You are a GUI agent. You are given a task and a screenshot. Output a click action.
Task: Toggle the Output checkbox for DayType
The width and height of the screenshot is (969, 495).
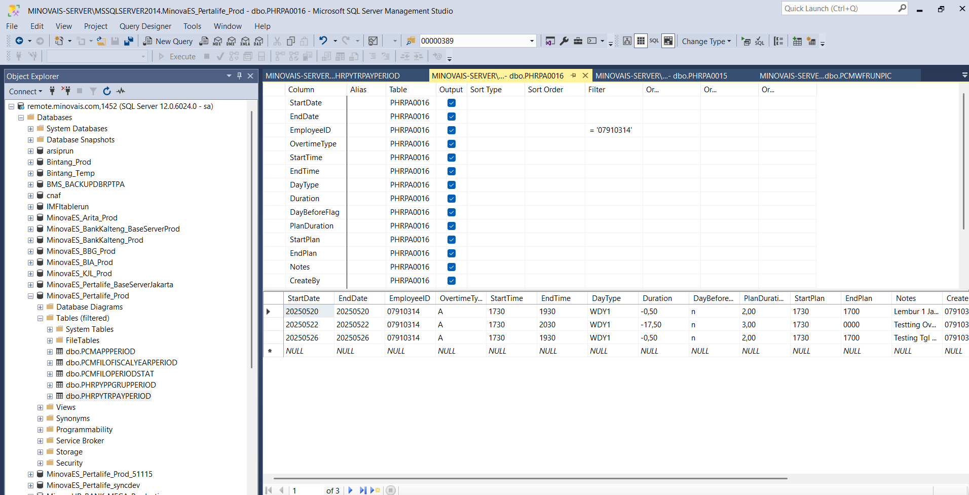[x=452, y=185]
